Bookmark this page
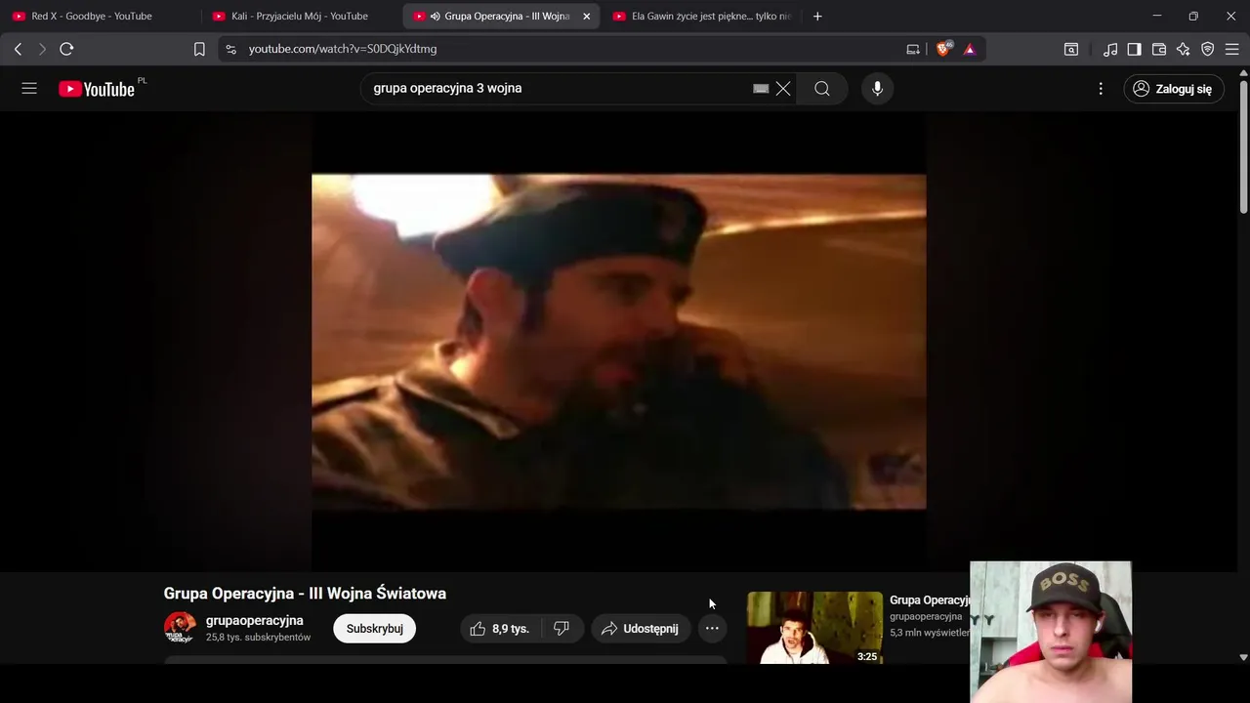The image size is (1250, 703). 199,49
